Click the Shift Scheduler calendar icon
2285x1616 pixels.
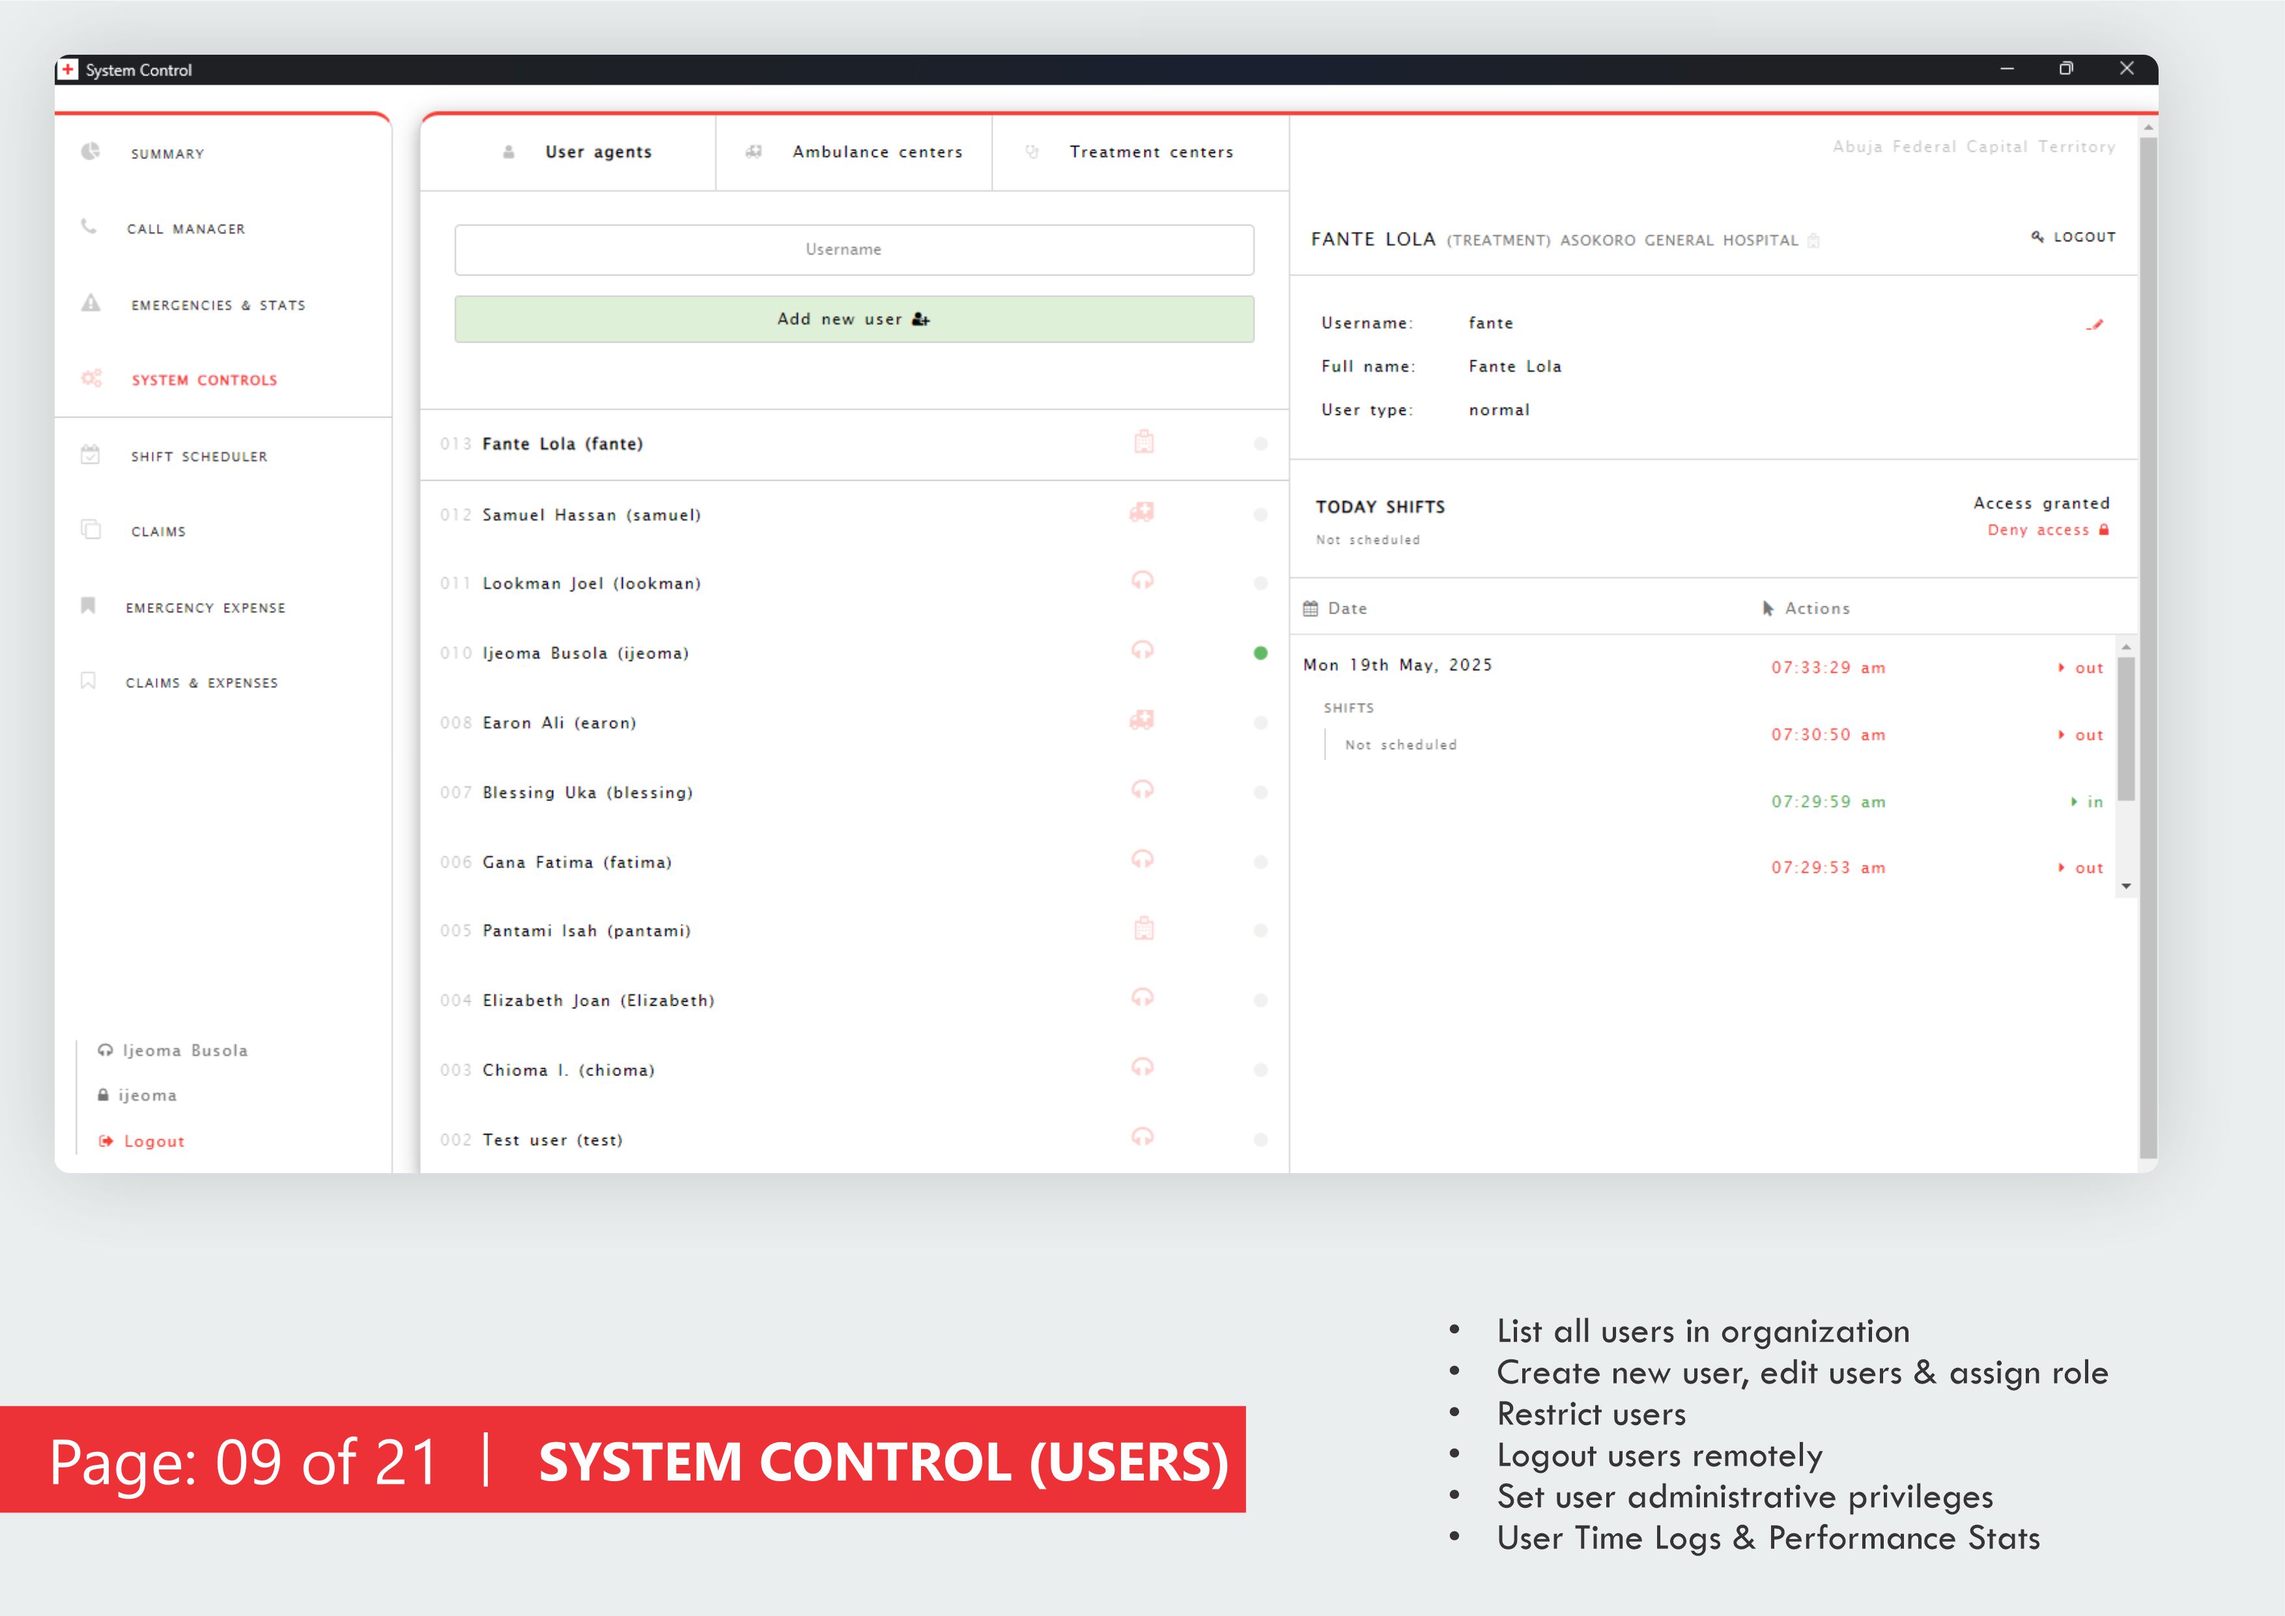(91, 455)
